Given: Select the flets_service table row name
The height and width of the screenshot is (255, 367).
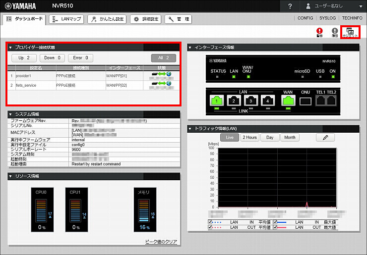Looking at the screenshot, I should coord(26,85).
